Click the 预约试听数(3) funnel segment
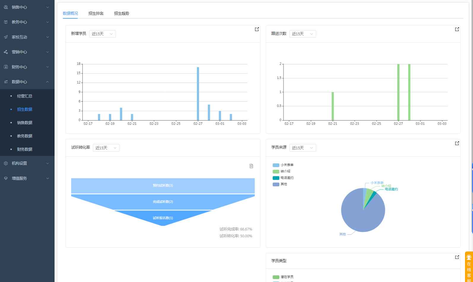This screenshot has width=473, height=282. pyautogui.click(x=163, y=185)
